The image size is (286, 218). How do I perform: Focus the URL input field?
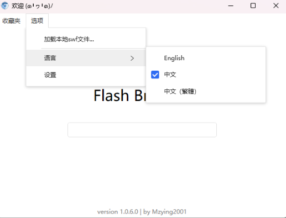(142, 130)
